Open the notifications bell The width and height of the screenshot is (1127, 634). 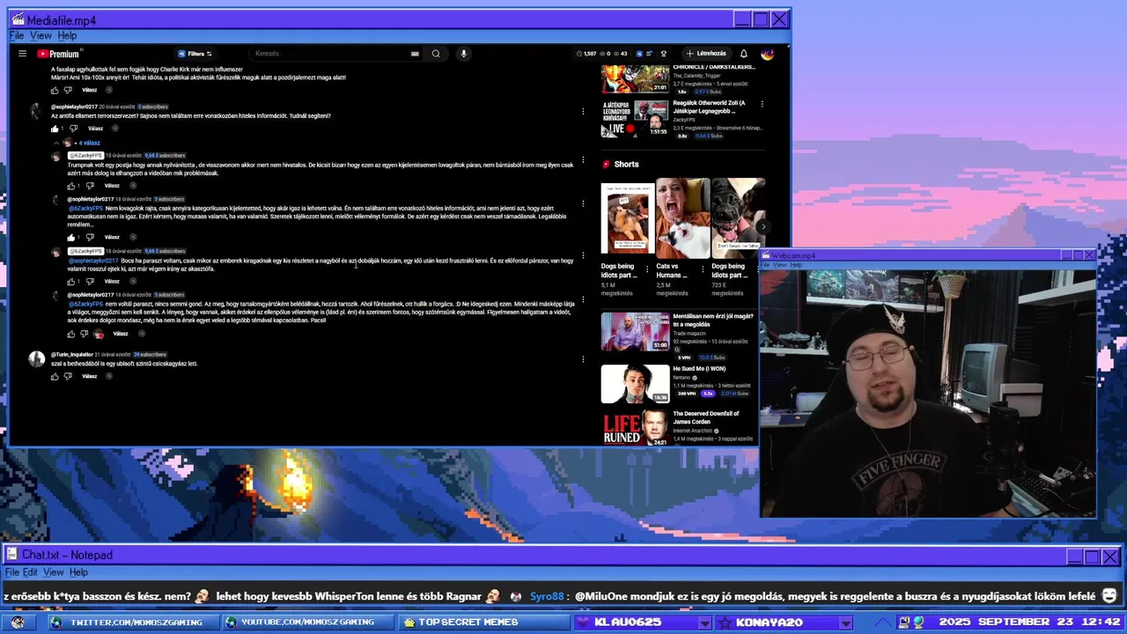(743, 54)
